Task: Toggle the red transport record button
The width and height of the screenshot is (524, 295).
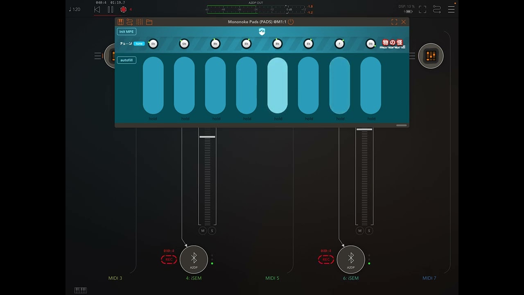Action: (x=124, y=9)
